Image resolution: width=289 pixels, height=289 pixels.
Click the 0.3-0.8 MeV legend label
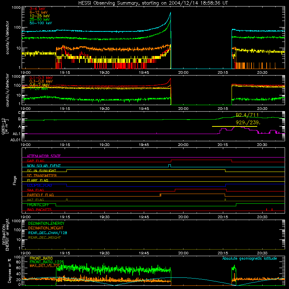point(41,81)
